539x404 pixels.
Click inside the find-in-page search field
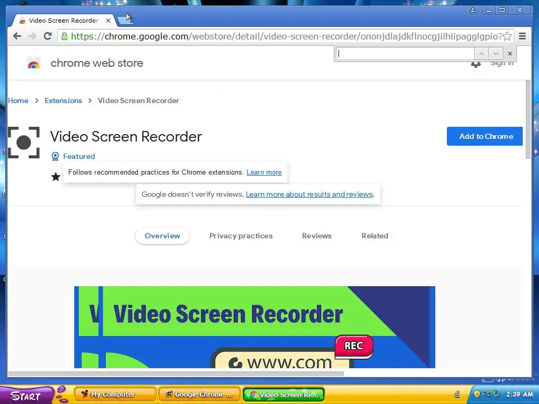click(405, 54)
